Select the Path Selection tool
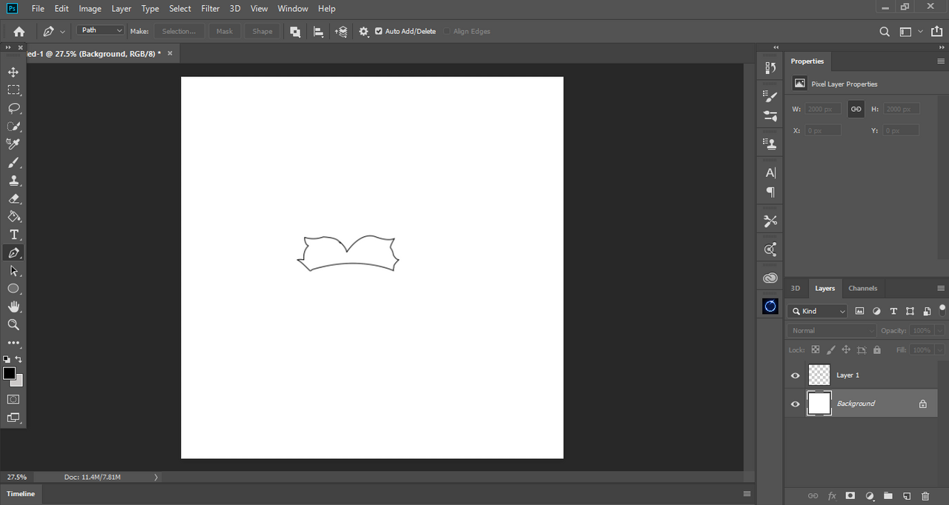Screen dimensions: 949x505 [x=13, y=270]
